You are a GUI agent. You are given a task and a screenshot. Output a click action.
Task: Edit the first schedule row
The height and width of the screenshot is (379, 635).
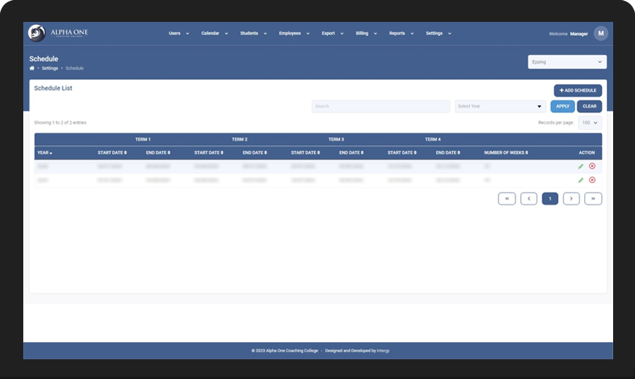tap(581, 167)
